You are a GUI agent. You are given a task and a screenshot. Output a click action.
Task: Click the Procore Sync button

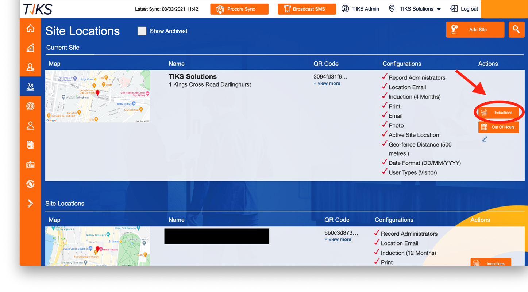tap(239, 9)
